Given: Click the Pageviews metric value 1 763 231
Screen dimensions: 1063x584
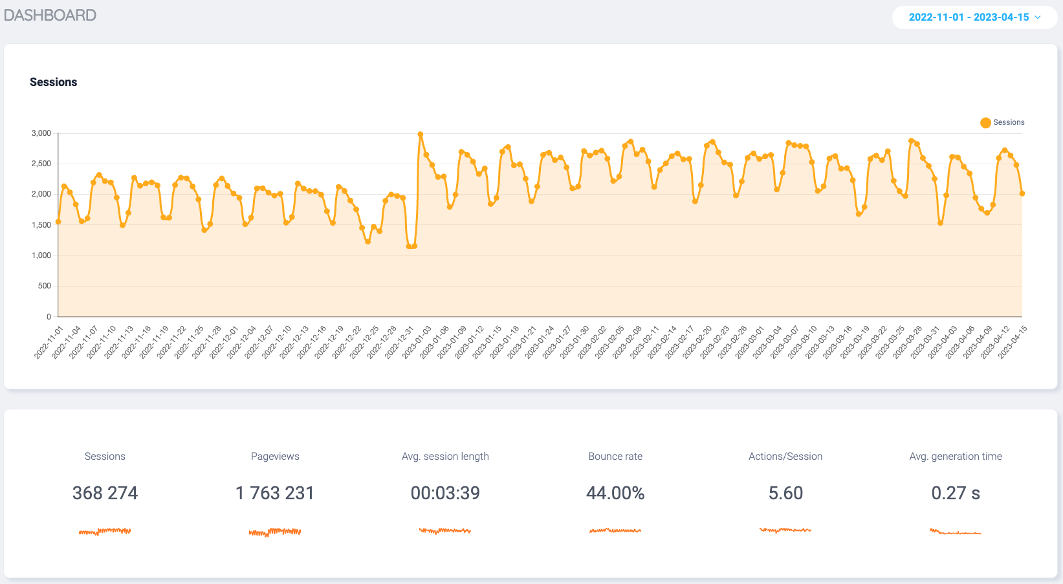Looking at the screenshot, I should point(275,493).
